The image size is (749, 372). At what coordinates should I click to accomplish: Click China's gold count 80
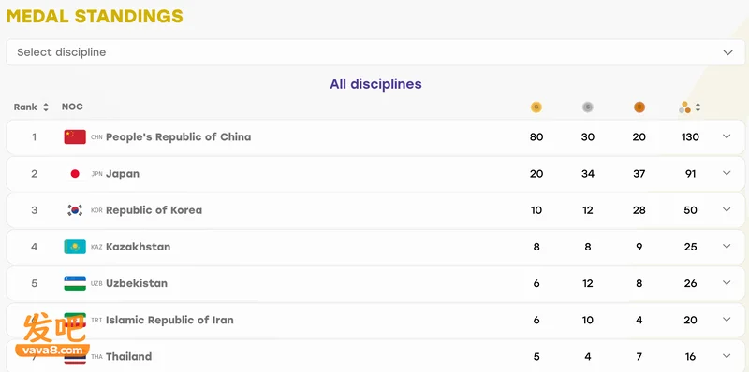(536, 136)
